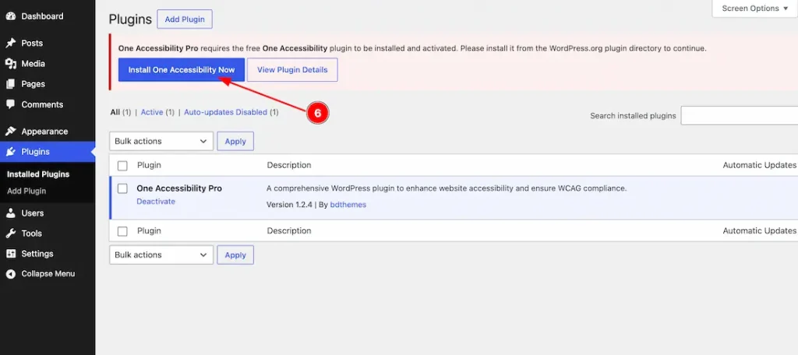This screenshot has height=355, width=798.
Task: Click the Plugin label in table footer
Action: [149, 231]
